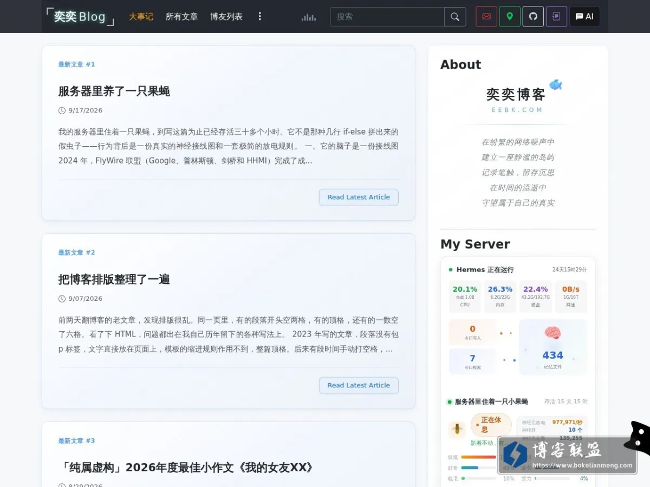650x487 pixels.
Task: Open the AI chat button
Action: [x=584, y=16]
